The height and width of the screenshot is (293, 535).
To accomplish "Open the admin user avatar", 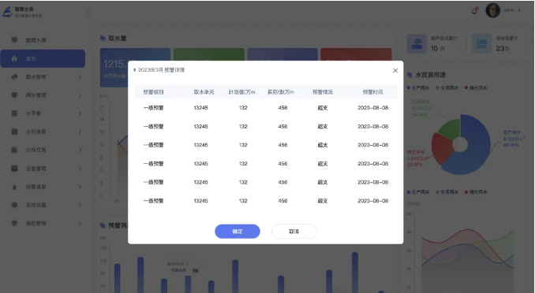I will (x=492, y=10).
